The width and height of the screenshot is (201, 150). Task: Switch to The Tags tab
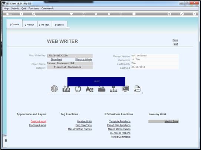[44, 25]
